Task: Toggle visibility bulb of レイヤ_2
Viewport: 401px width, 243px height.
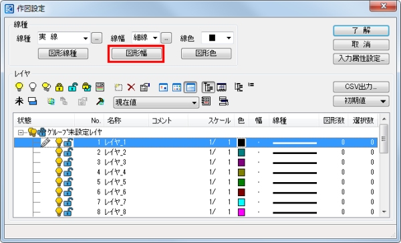Action: pos(59,153)
